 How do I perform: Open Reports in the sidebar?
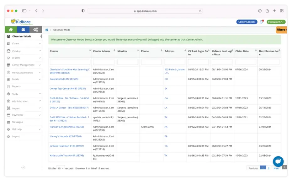16,86
